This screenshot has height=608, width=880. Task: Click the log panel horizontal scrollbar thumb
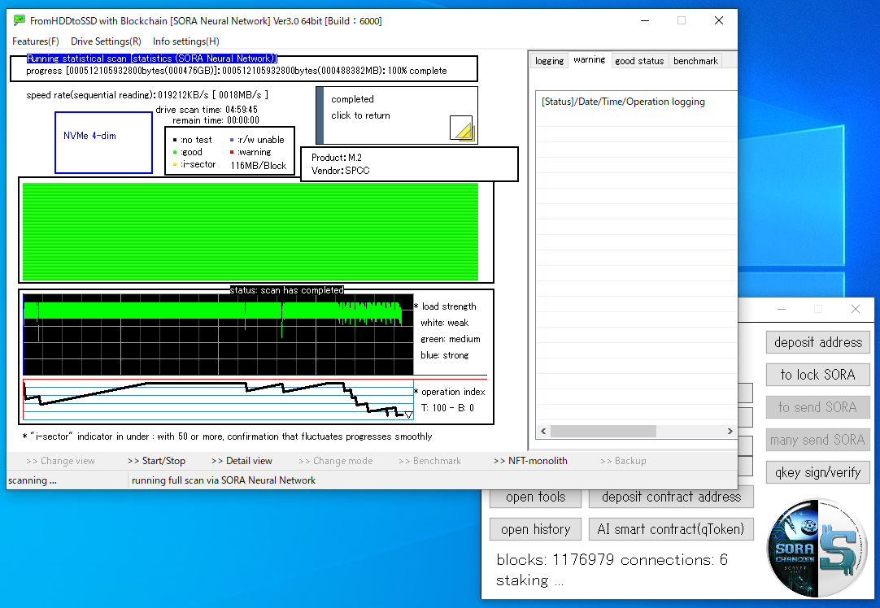tap(603, 431)
